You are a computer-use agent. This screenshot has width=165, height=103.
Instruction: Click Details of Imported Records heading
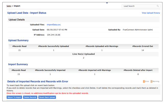[x=38, y=81]
